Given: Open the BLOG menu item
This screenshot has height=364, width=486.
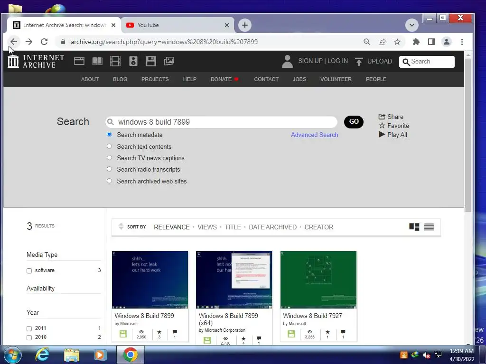Looking at the screenshot, I should [x=120, y=79].
